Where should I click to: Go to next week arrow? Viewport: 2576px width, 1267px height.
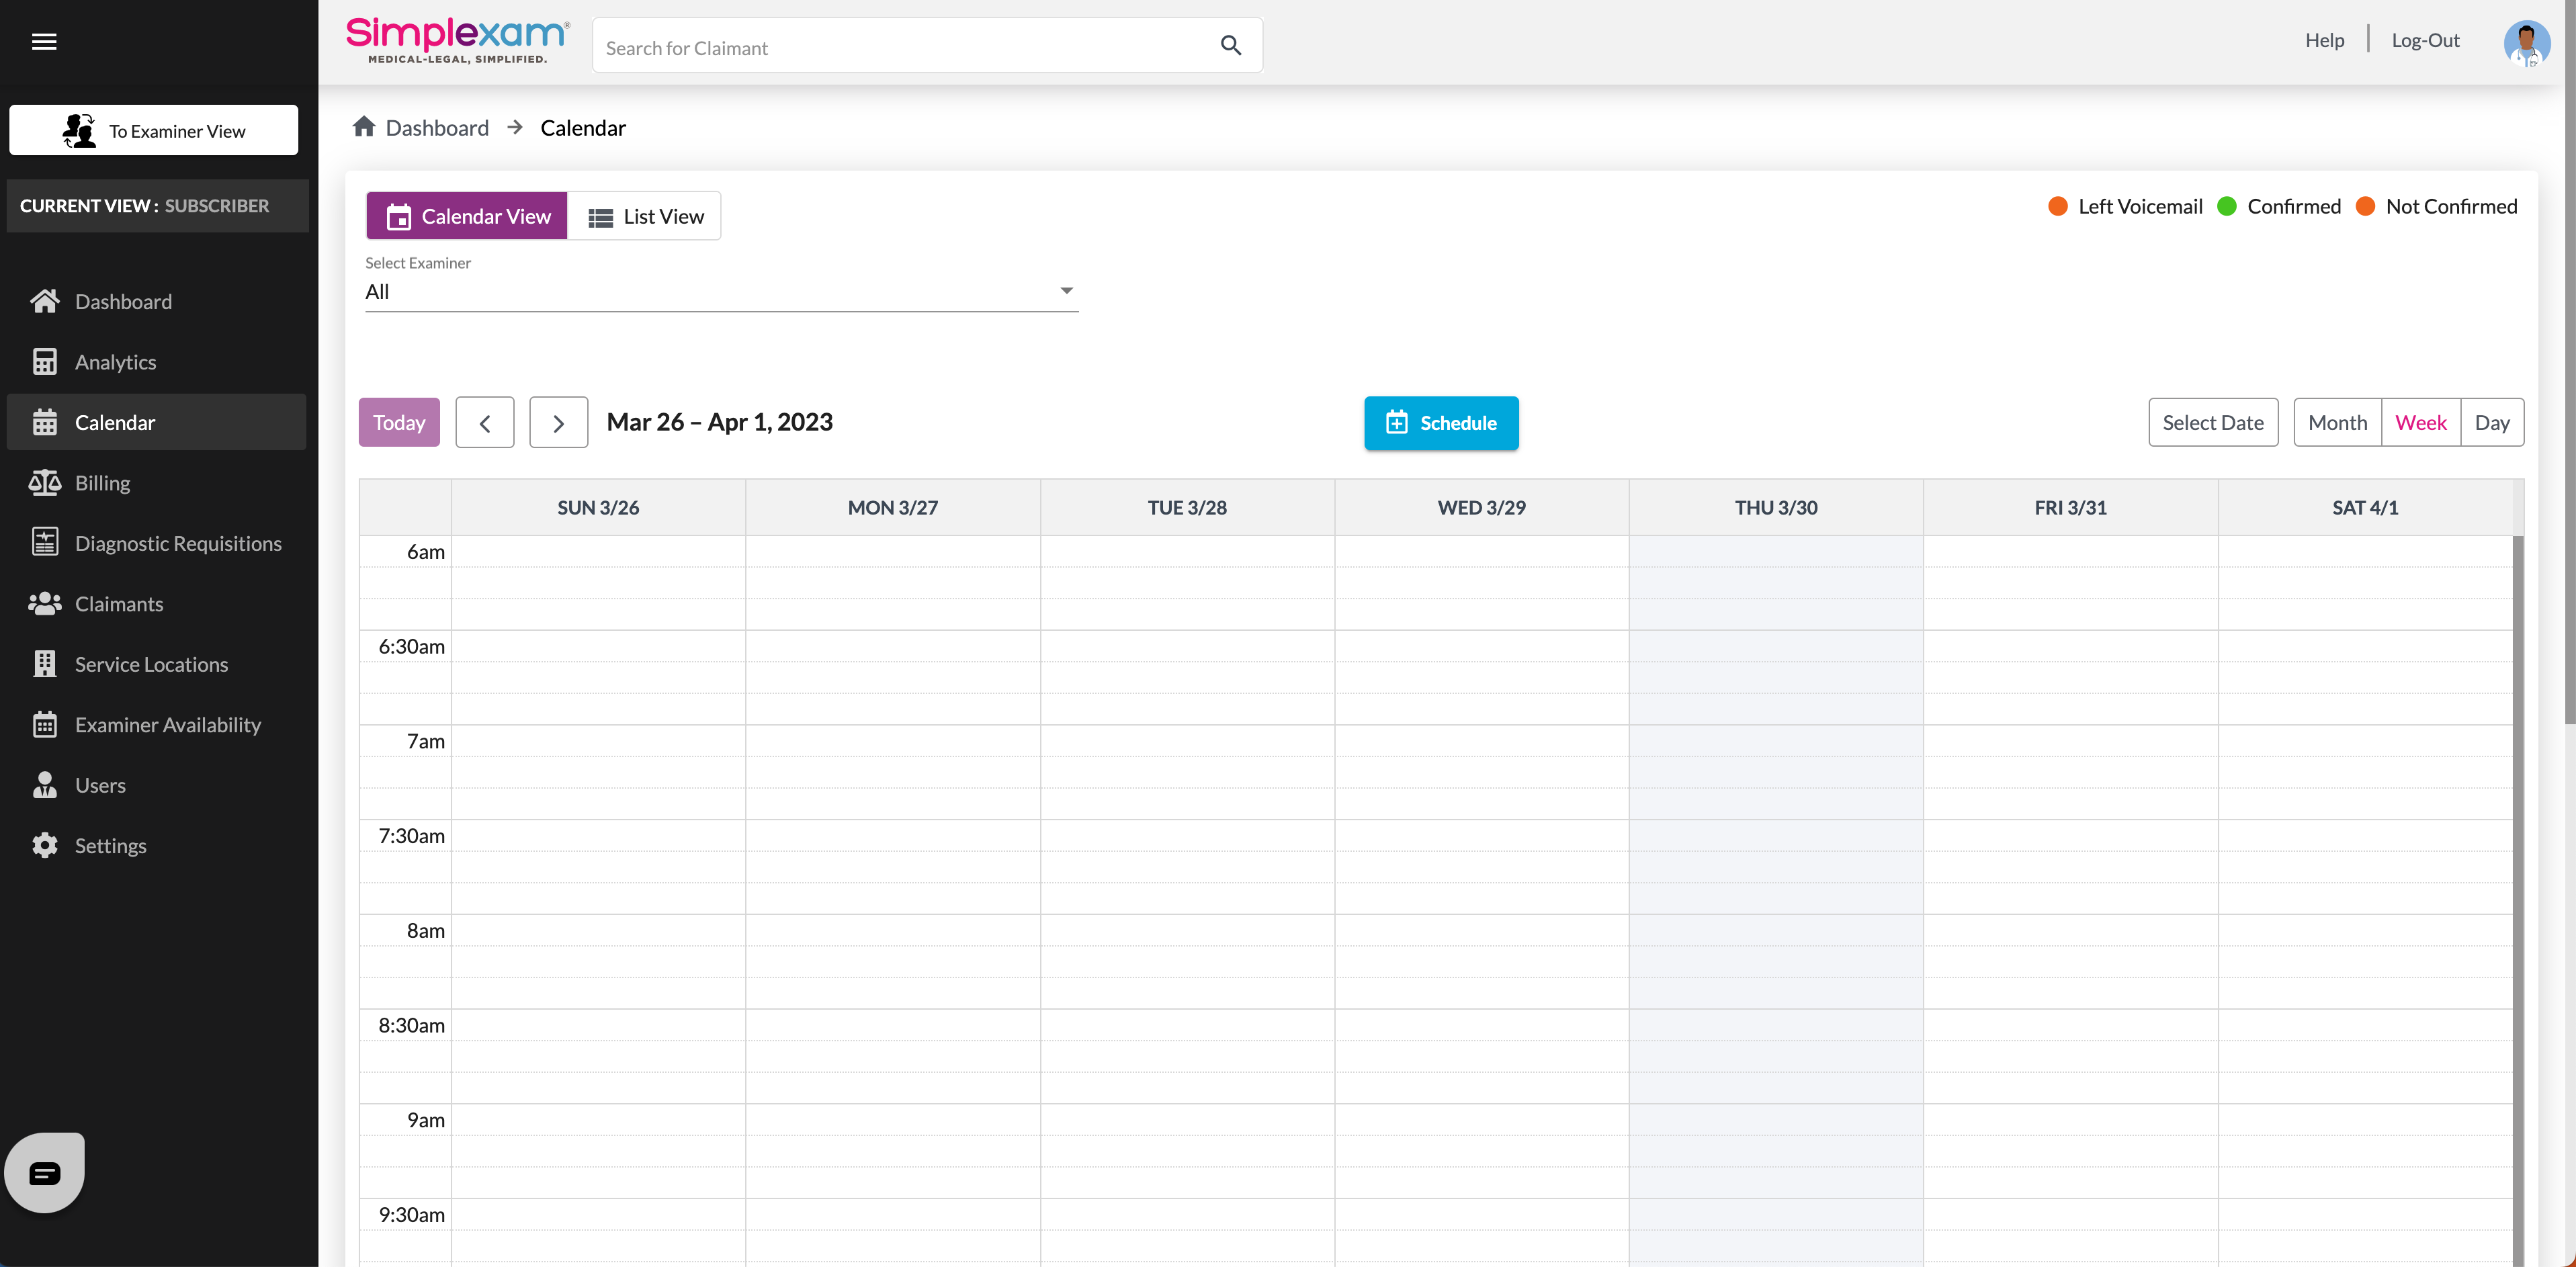tap(558, 423)
